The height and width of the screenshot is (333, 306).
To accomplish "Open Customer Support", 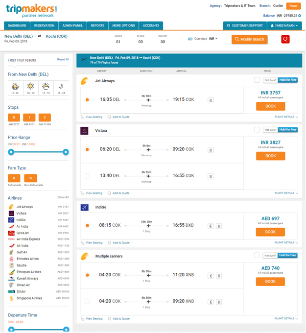I will click(x=245, y=25).
